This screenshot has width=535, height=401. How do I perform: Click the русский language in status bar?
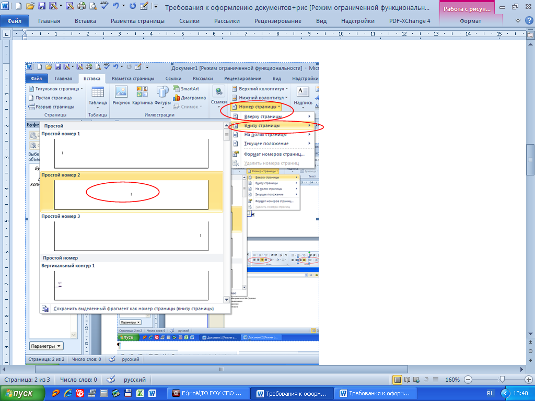click(134, 380)
